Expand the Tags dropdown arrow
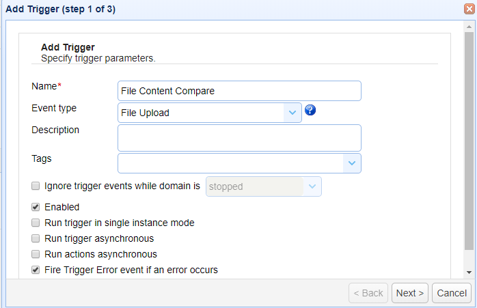This screenshot has height=308, width=477. tap(352, 163)
